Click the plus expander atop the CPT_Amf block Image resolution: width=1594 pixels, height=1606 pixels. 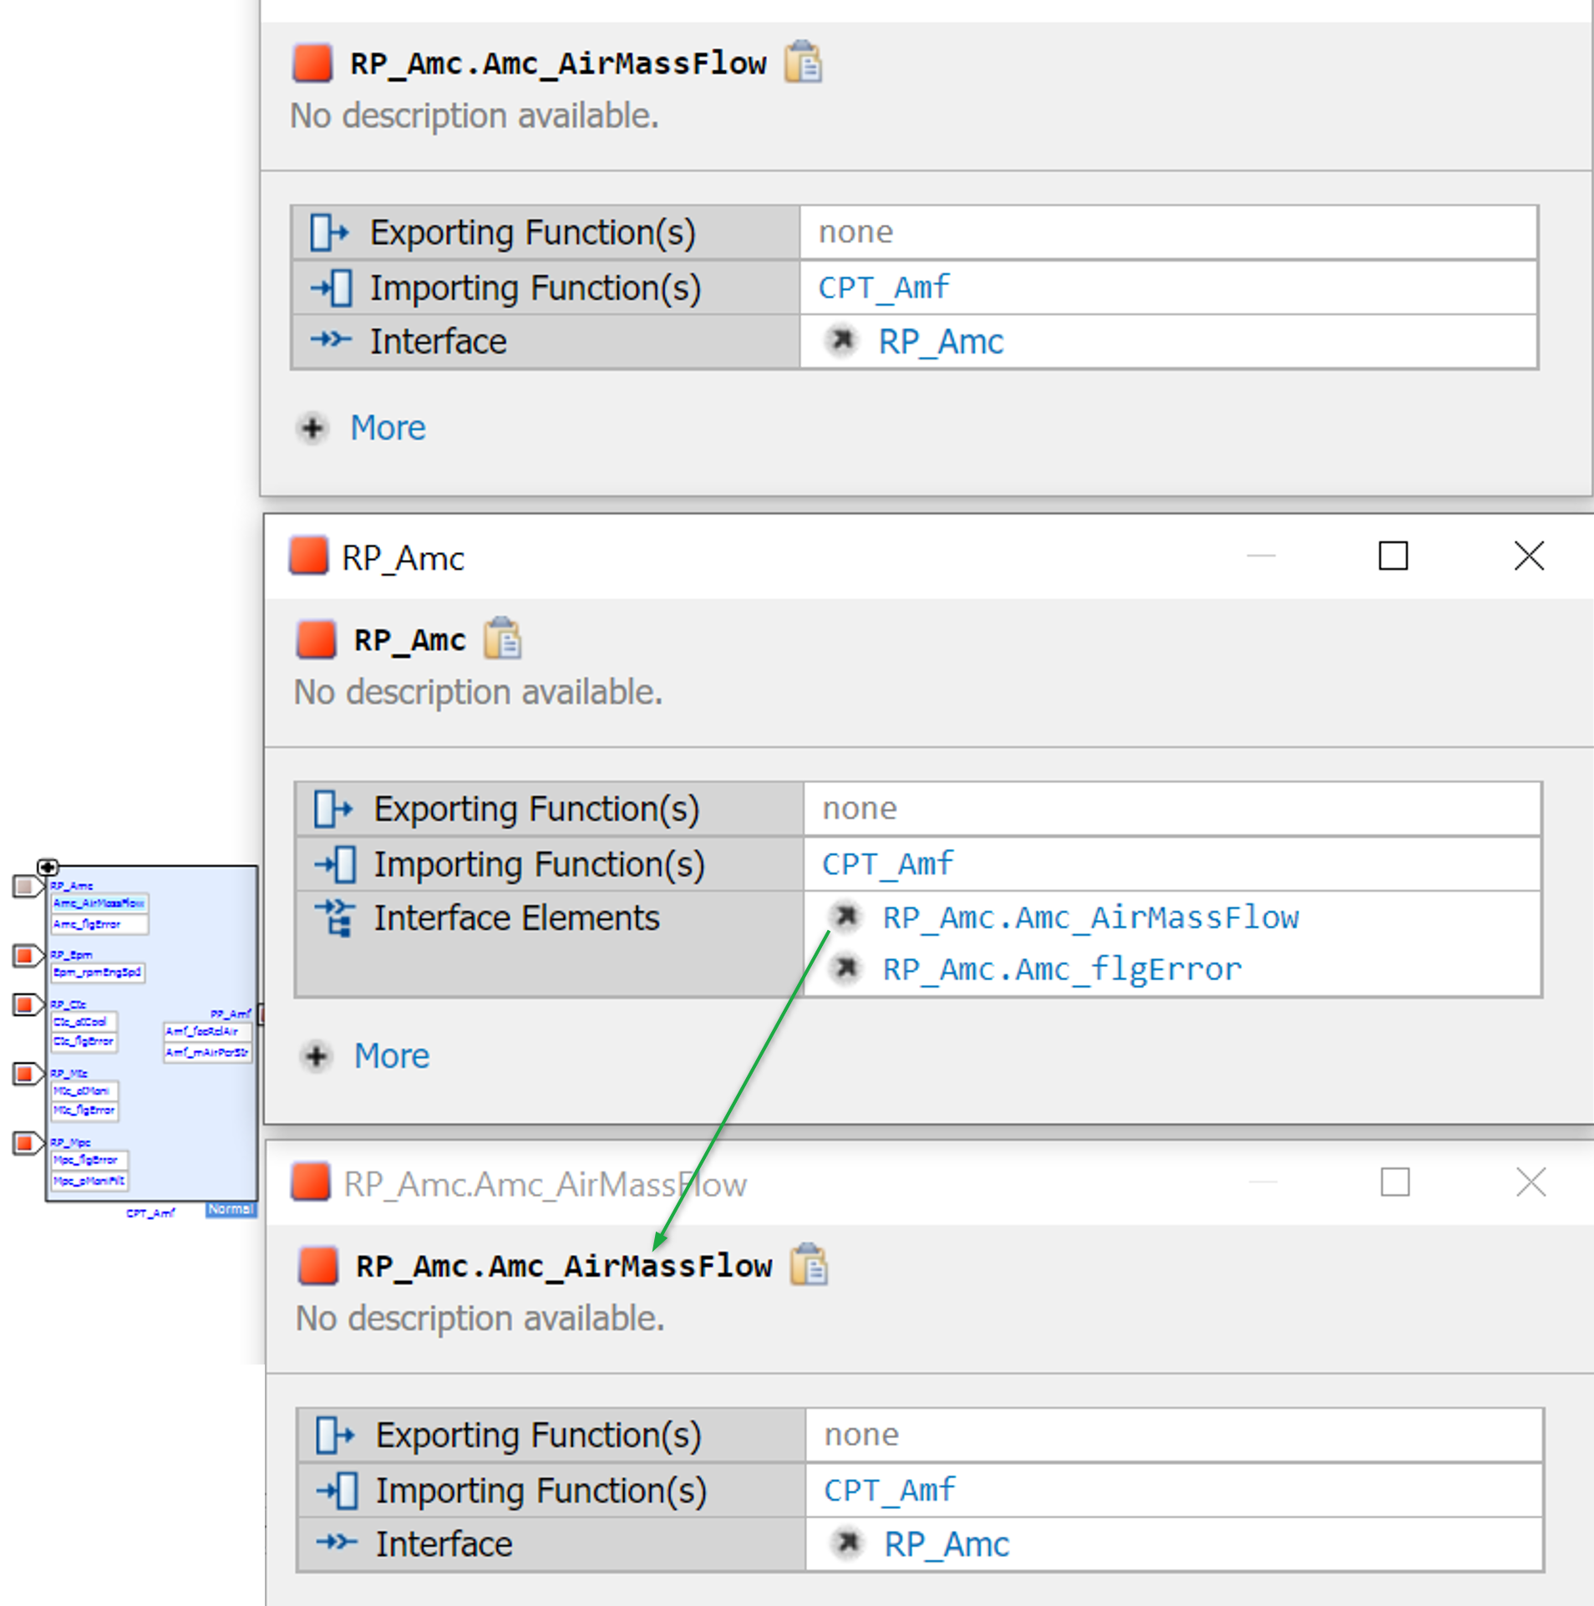48,867
